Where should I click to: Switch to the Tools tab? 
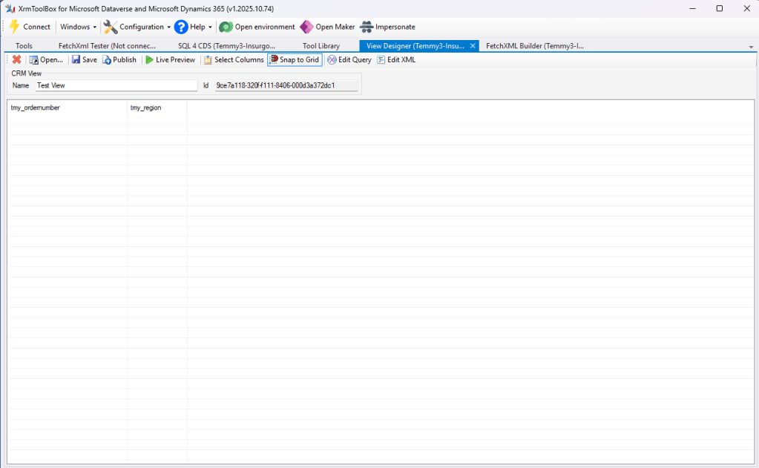click(x=24, y=45)
